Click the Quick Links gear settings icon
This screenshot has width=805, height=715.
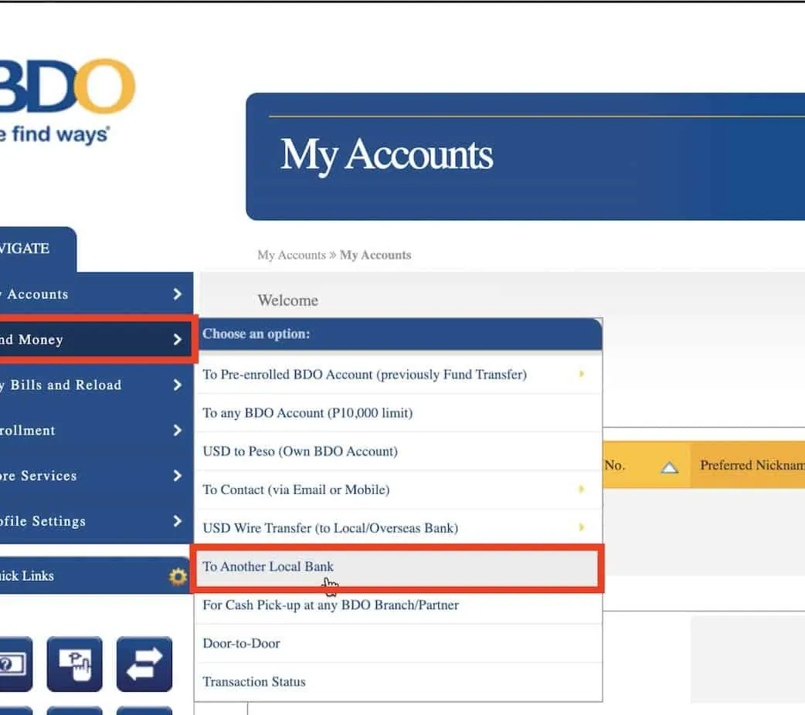[178, 576]
